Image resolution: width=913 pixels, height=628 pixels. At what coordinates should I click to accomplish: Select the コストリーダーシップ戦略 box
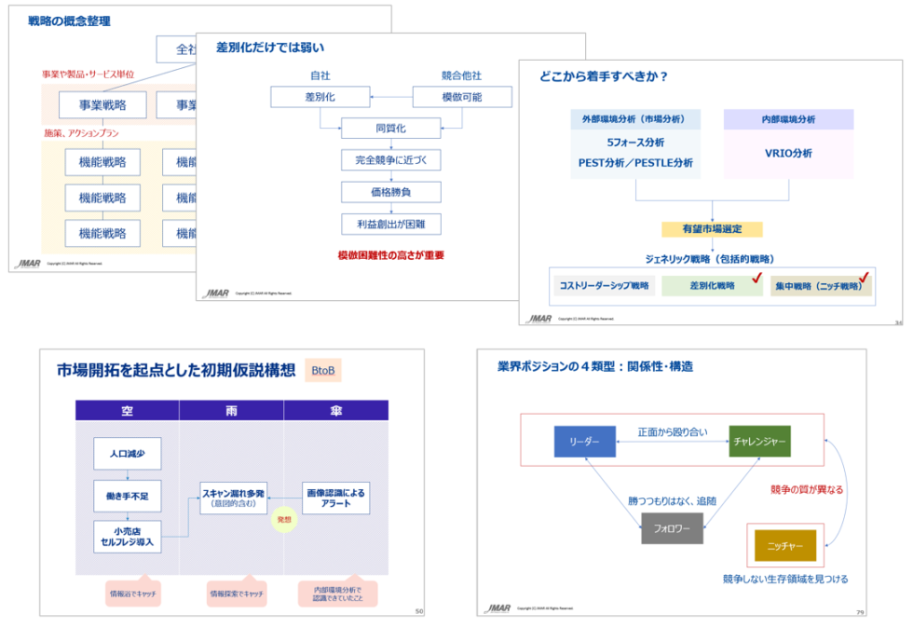pyautogui.click(x=605, y=285)
